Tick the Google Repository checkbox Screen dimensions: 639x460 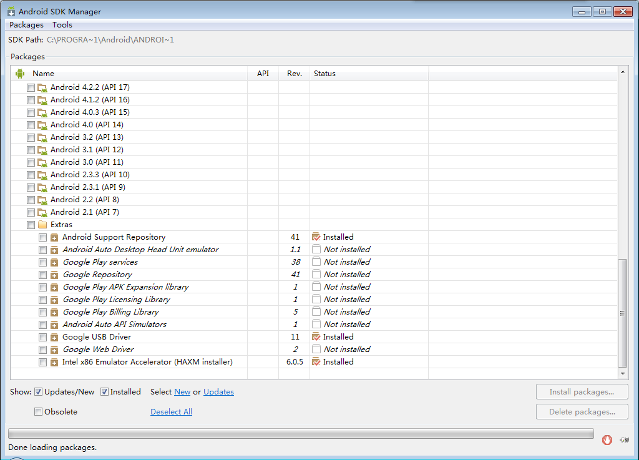pos(42,275)
